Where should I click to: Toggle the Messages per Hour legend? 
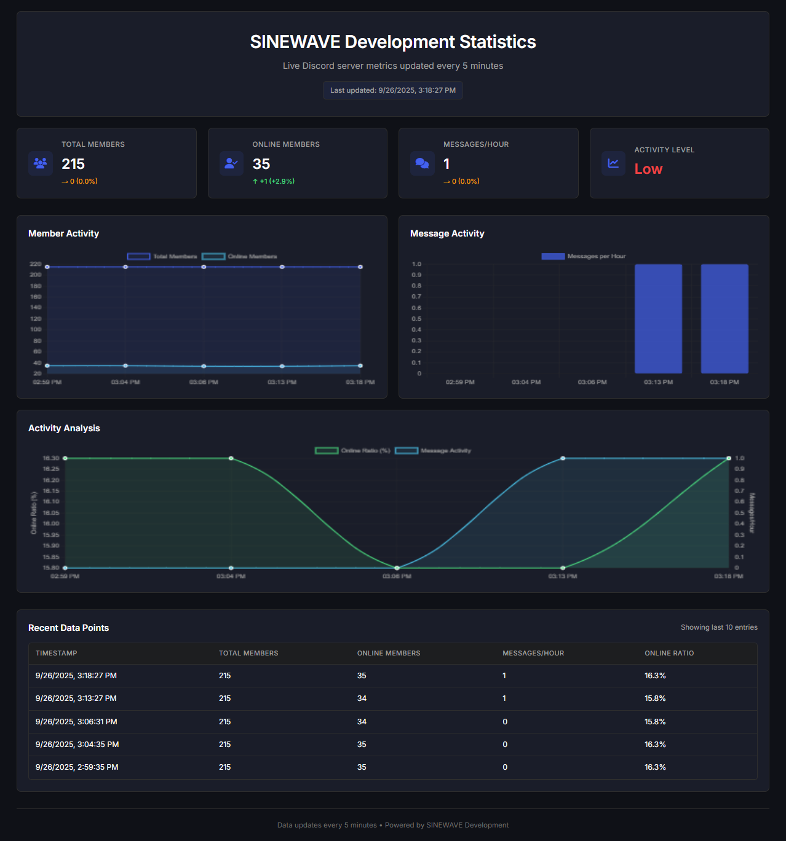pos(583,256)
